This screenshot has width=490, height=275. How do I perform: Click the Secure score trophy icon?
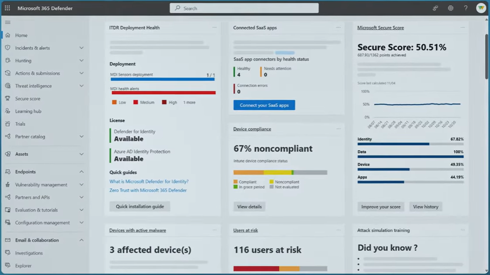[x=8, y=98]
